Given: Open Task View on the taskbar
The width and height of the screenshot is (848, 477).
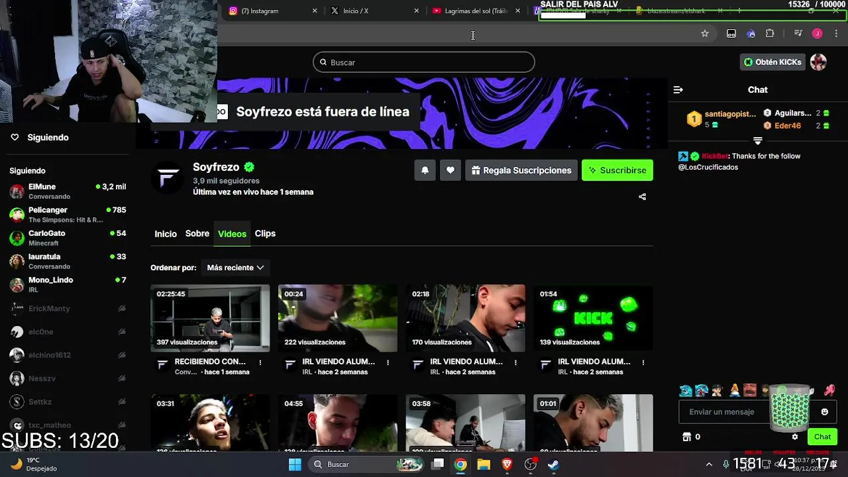Looking at the screenshot, I should 438,464.
